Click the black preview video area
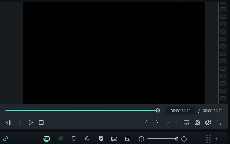This screenshot has height=144, width=230. click(x=114, y=53)
